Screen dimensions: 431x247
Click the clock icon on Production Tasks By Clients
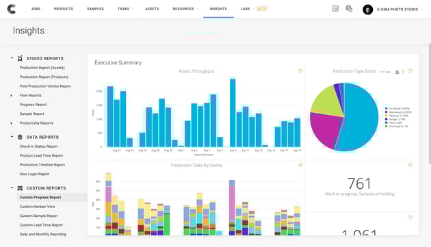pos(300,165)
